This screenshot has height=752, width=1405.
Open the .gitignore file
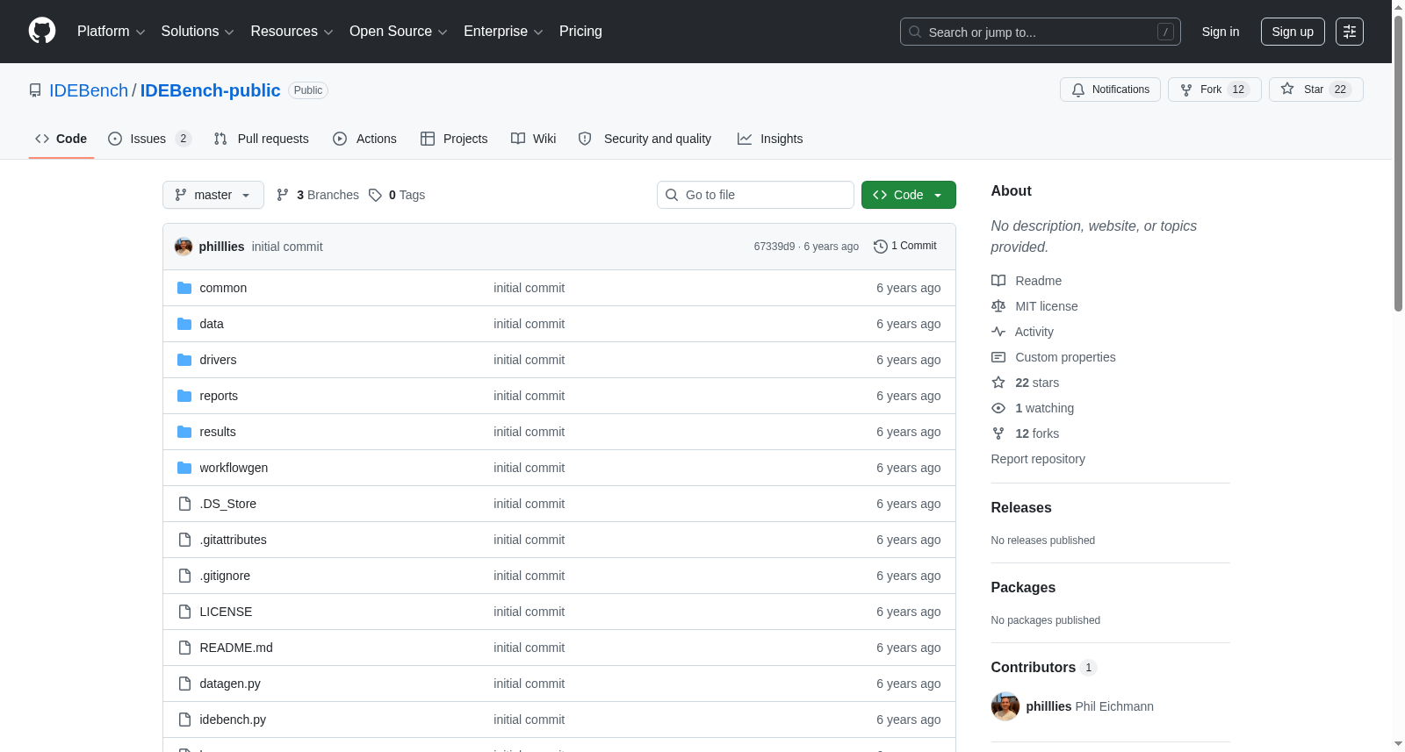[x=225, y=576]
